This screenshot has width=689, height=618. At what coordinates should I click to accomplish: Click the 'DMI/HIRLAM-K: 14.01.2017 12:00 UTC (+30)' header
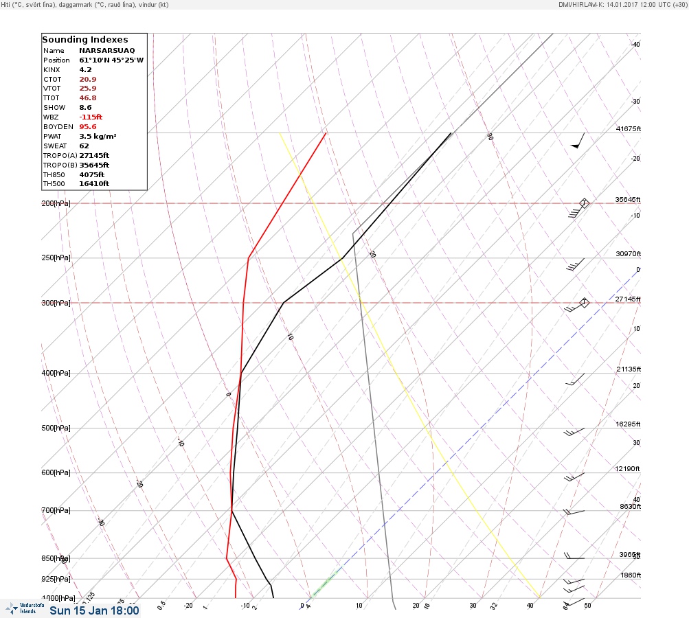pyautogui.click(x=622, y=4)
